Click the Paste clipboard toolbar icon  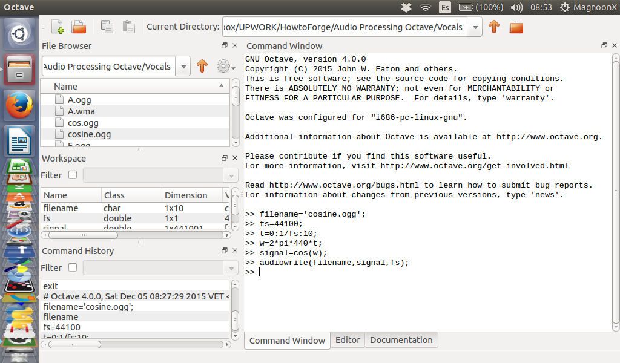pyautogui.click(x=129, y=27)
